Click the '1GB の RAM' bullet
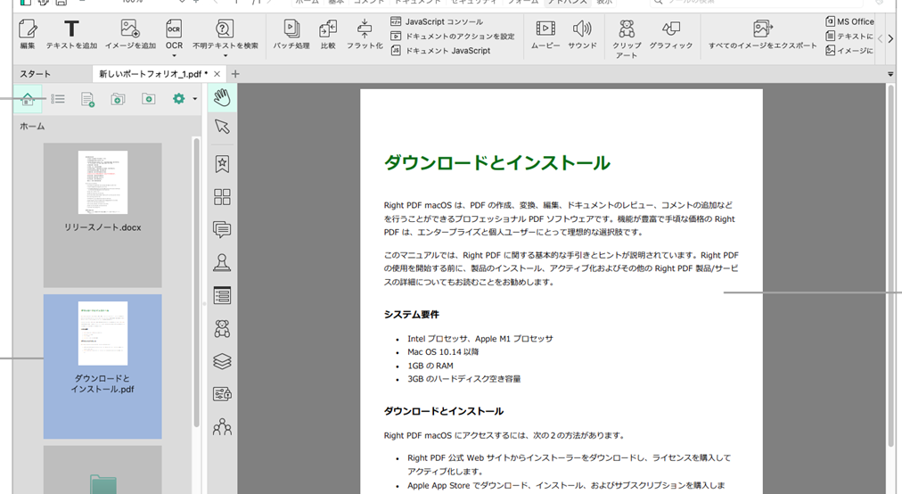Viewport: 902px width, 494px height. click(x=430, y=366)
